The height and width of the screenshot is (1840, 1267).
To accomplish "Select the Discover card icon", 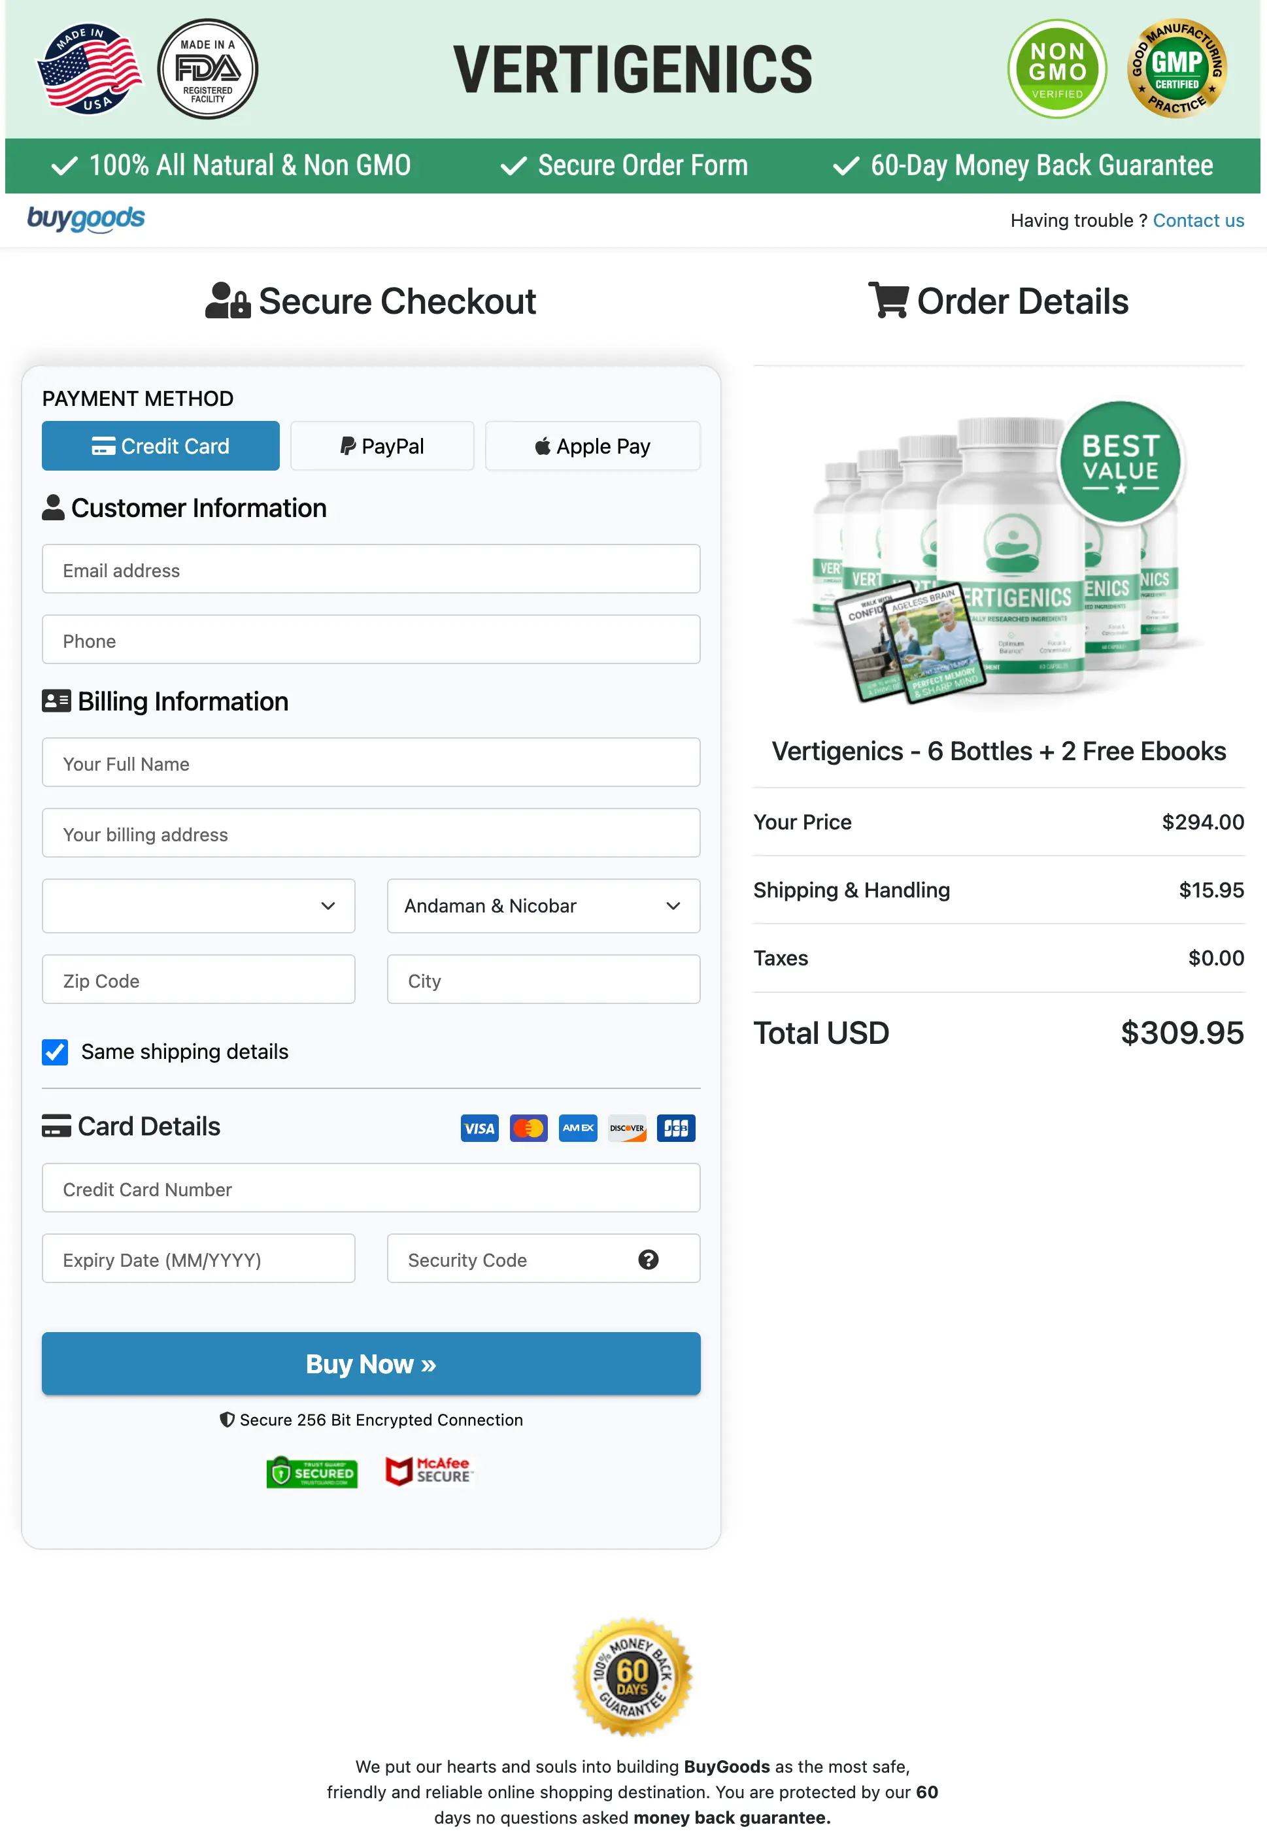I will click(626, 1128).
